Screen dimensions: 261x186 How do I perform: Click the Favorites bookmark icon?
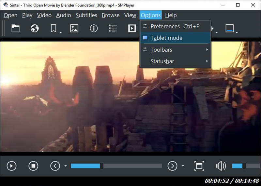54,29
